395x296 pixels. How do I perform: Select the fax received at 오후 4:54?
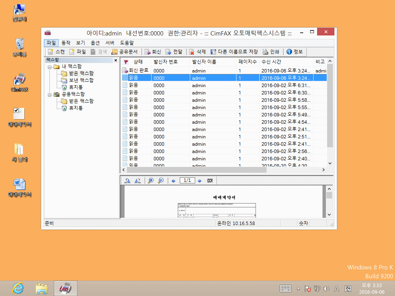pos(224,122)
